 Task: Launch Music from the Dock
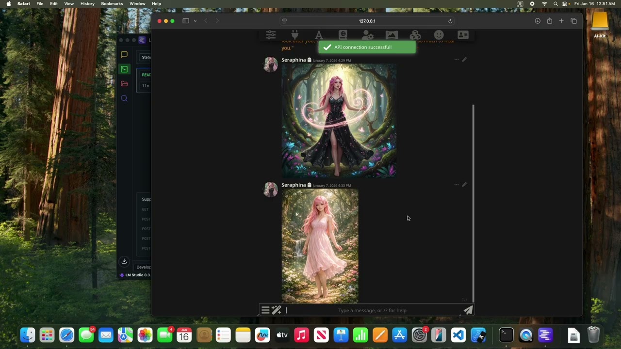coord(302,335)
